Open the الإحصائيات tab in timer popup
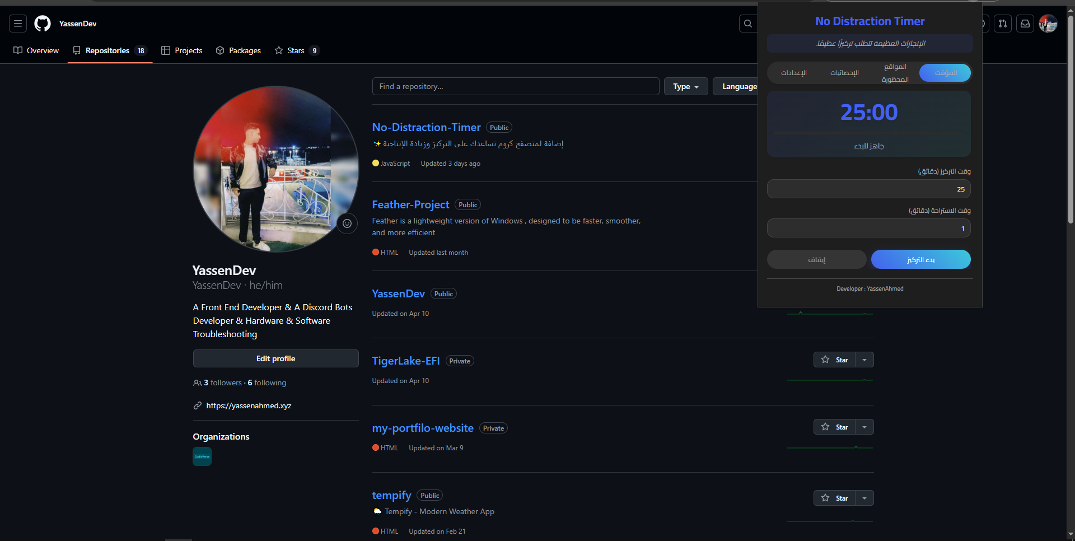The image size is (1075, 541). tap(844, 73)
